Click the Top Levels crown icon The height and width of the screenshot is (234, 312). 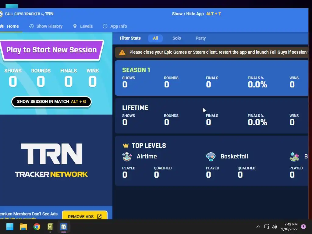click(x=126, y=146)
